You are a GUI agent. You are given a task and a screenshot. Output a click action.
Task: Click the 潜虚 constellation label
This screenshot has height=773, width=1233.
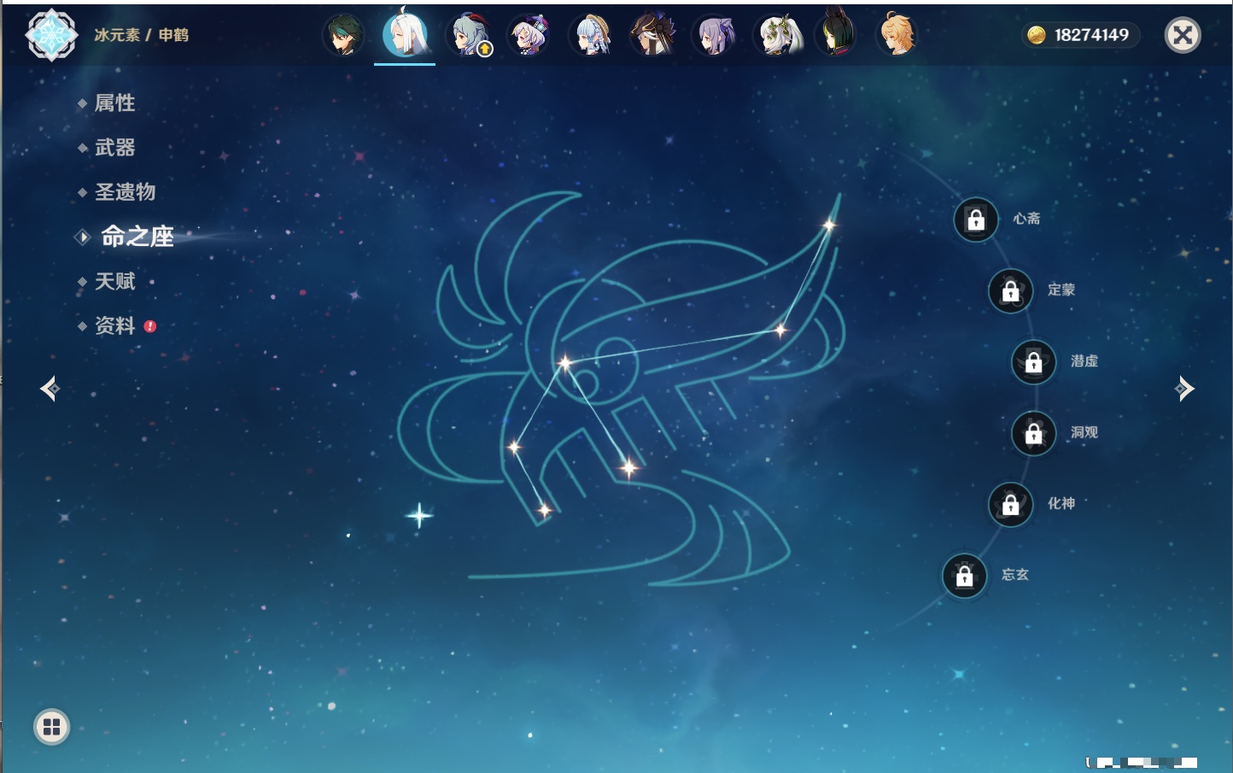1084,360
